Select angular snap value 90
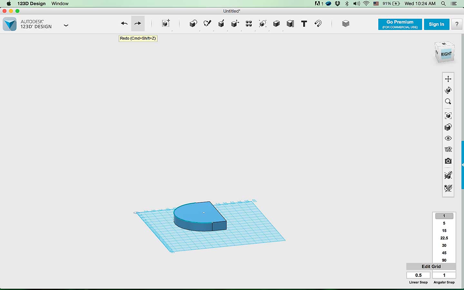The width and height of the screenshot is (464, 290). [x=444, y=260]
